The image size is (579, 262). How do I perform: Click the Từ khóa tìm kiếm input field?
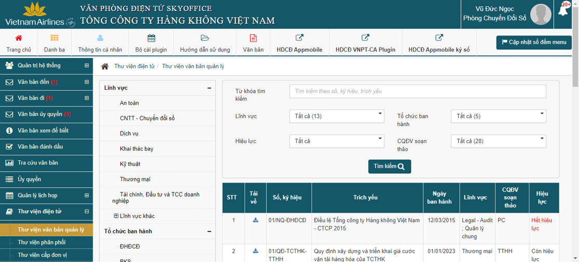point(418,91)
